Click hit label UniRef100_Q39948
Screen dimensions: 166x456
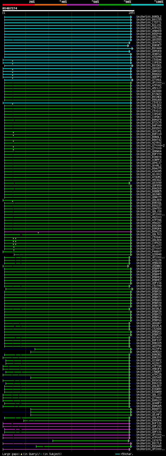[149, 254]
